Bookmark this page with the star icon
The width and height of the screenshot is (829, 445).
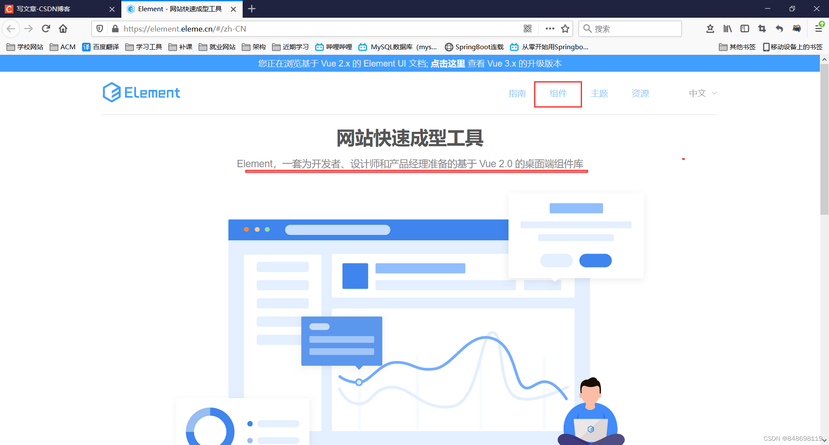[565, 29]
